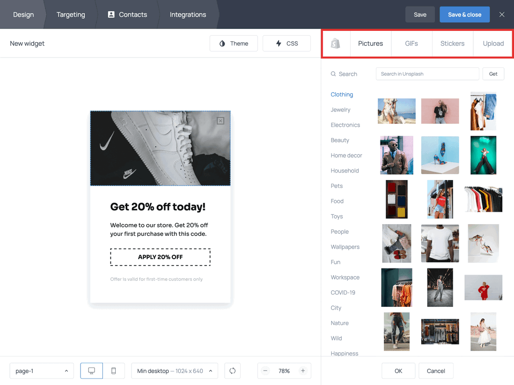Switch to the Upload tab

(x=493, y=43)
